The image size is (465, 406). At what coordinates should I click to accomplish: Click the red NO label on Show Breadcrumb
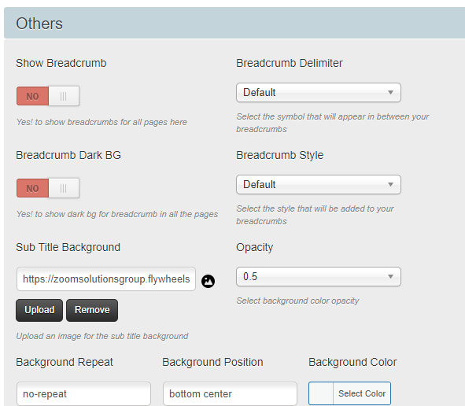[x=32, y=96]
